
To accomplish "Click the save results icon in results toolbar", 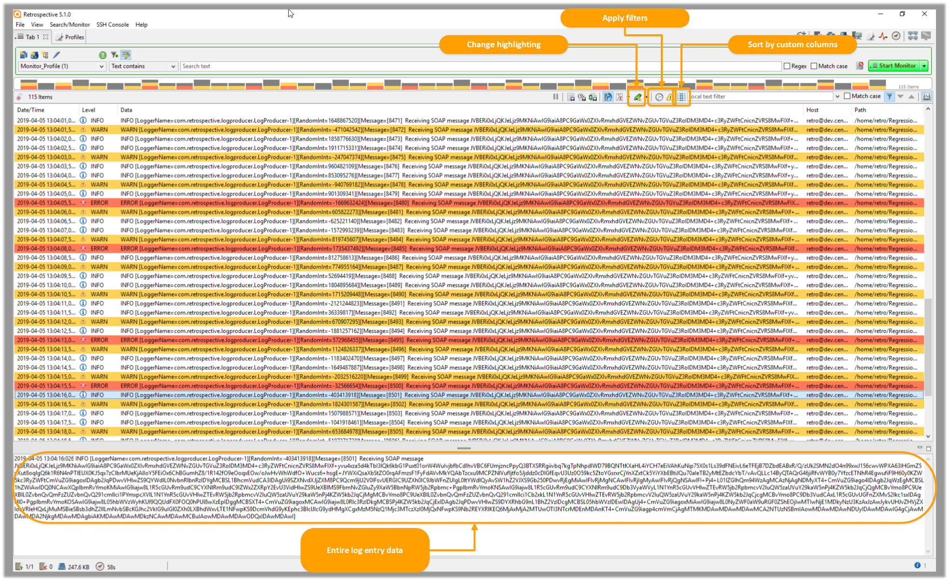I will [571, 97].
